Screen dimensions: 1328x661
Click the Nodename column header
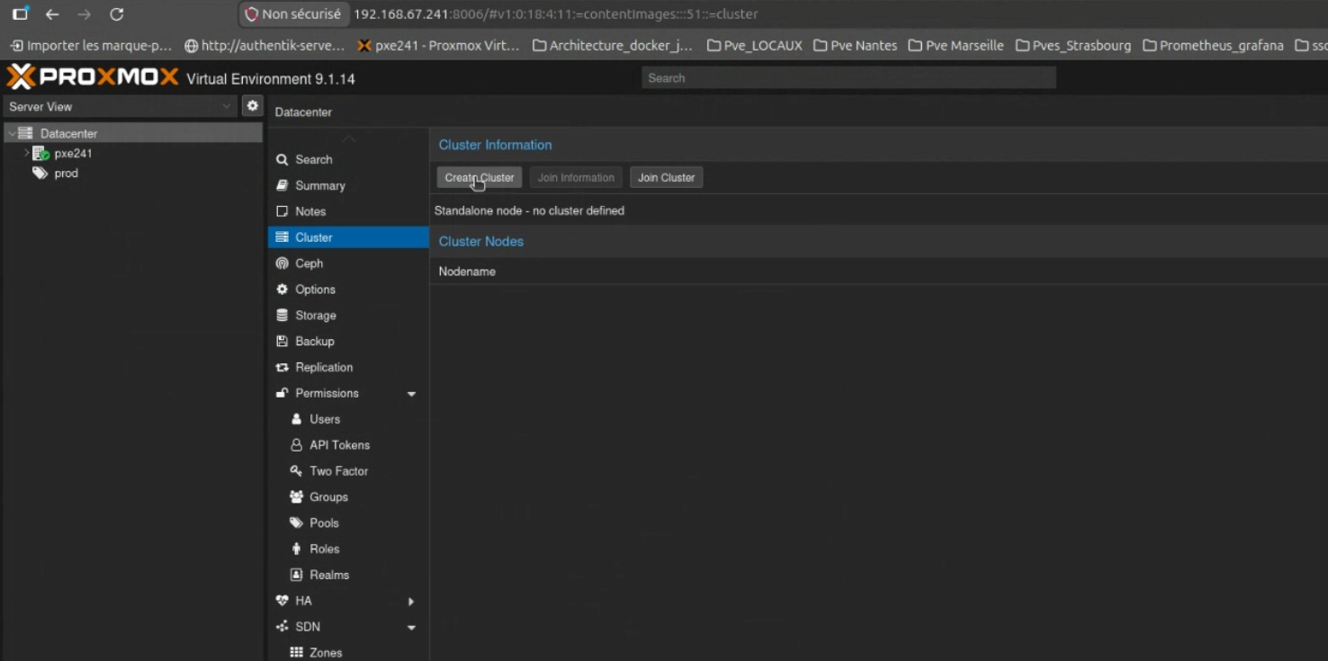[x=467, y=272]
